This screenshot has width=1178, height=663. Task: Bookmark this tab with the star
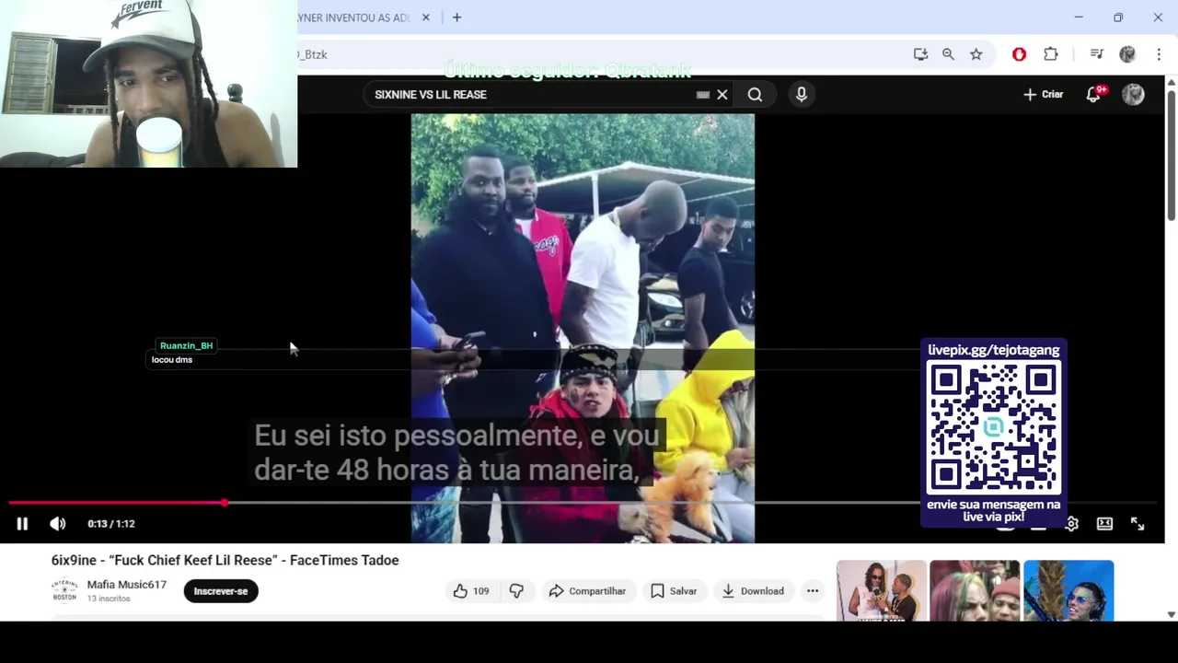976,54
